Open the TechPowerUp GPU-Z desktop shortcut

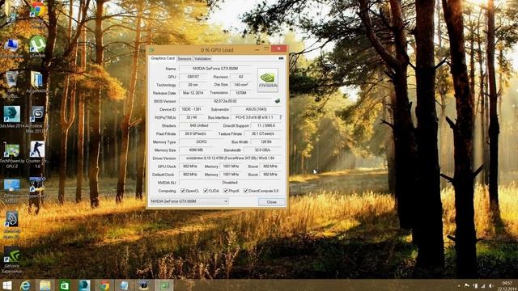(x=12, y=155)
